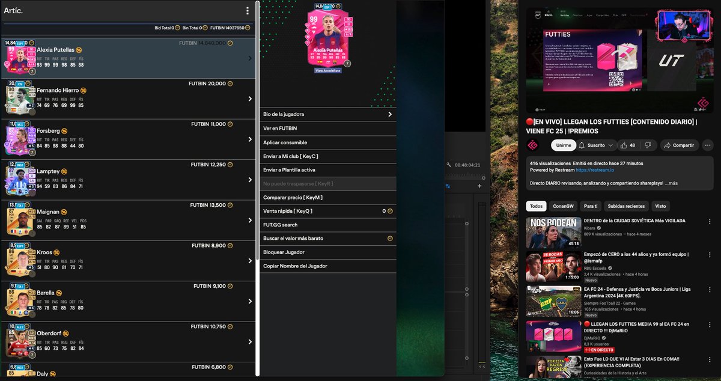Image resolution: width=721 pixels, height=381 pixels.
Task: Expand the Maignan item row arrow
Action: click(x=250, y=221)
